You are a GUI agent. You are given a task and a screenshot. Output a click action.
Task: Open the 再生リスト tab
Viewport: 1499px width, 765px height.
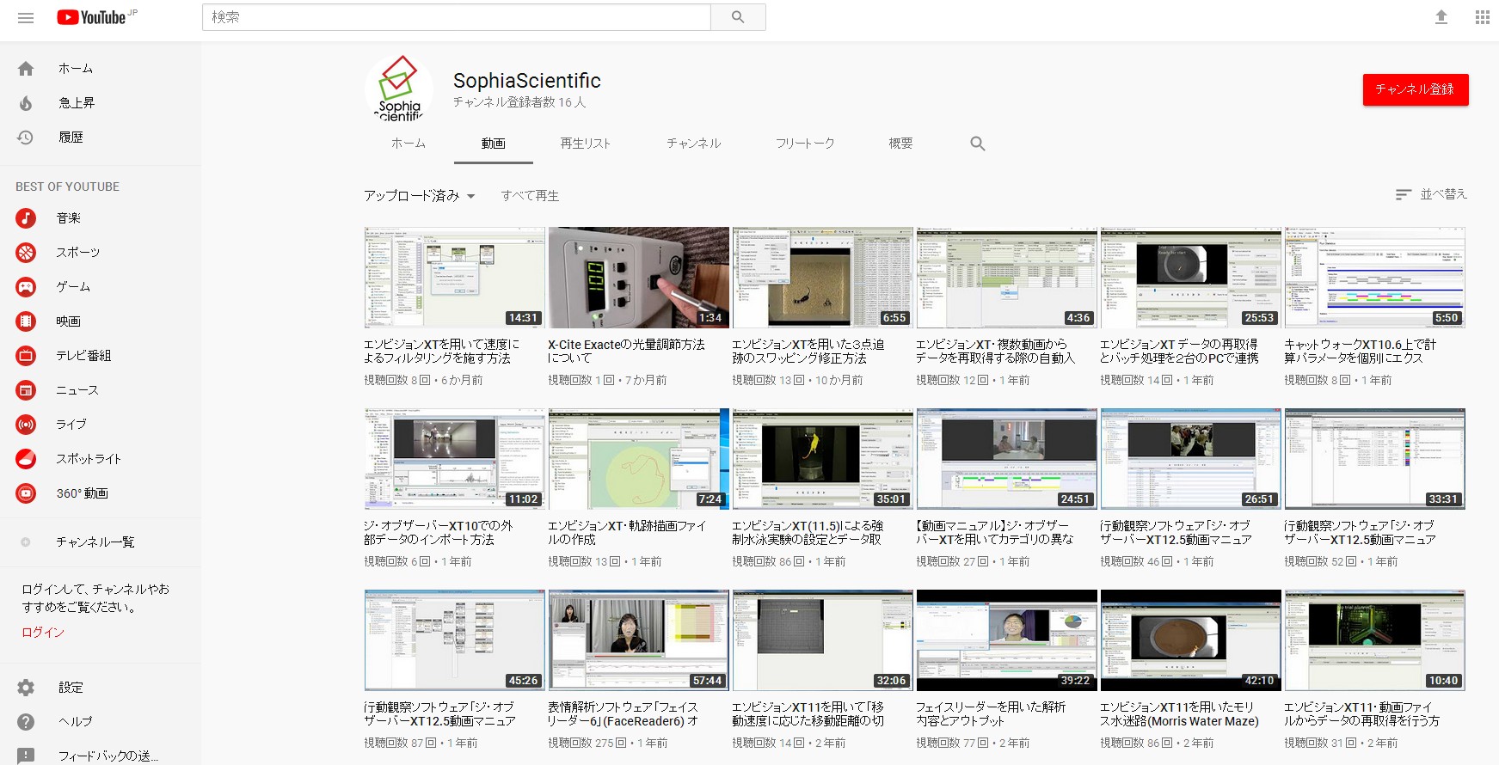(x=586, y=144)
